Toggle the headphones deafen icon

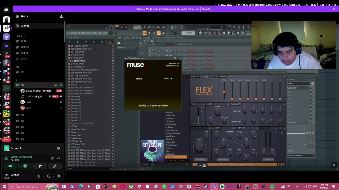click(x=49, y=176)
